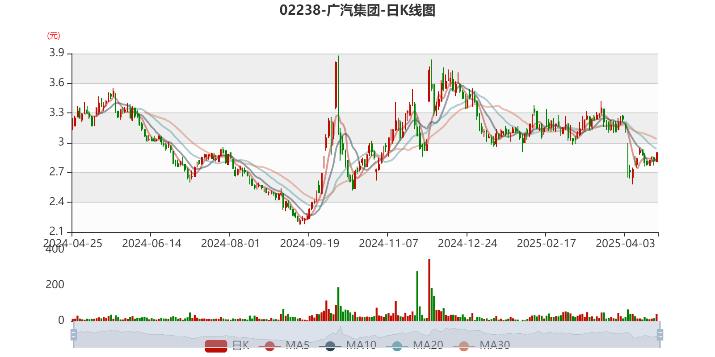Click the 3.9 price axis label

tap(57, 53)
